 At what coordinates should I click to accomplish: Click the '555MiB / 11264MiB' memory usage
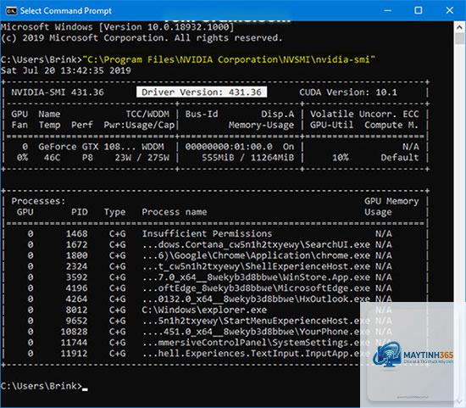[x=248, y=158]
